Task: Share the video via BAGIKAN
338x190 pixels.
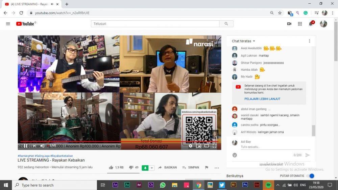Action: pos(168,167)
